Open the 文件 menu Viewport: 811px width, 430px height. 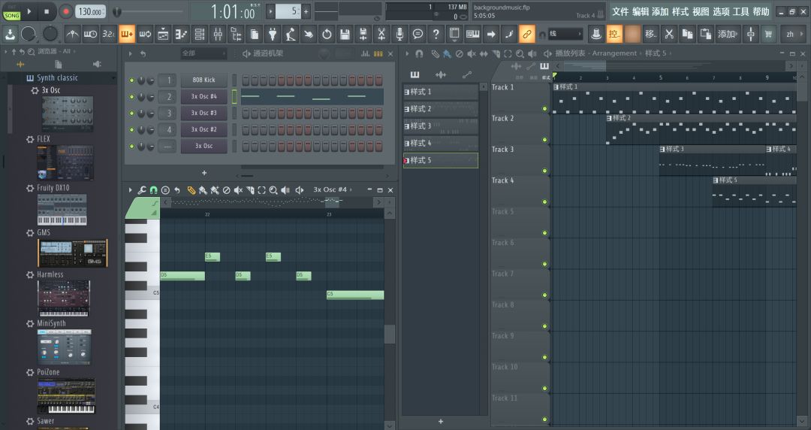[x=620, y=11]
